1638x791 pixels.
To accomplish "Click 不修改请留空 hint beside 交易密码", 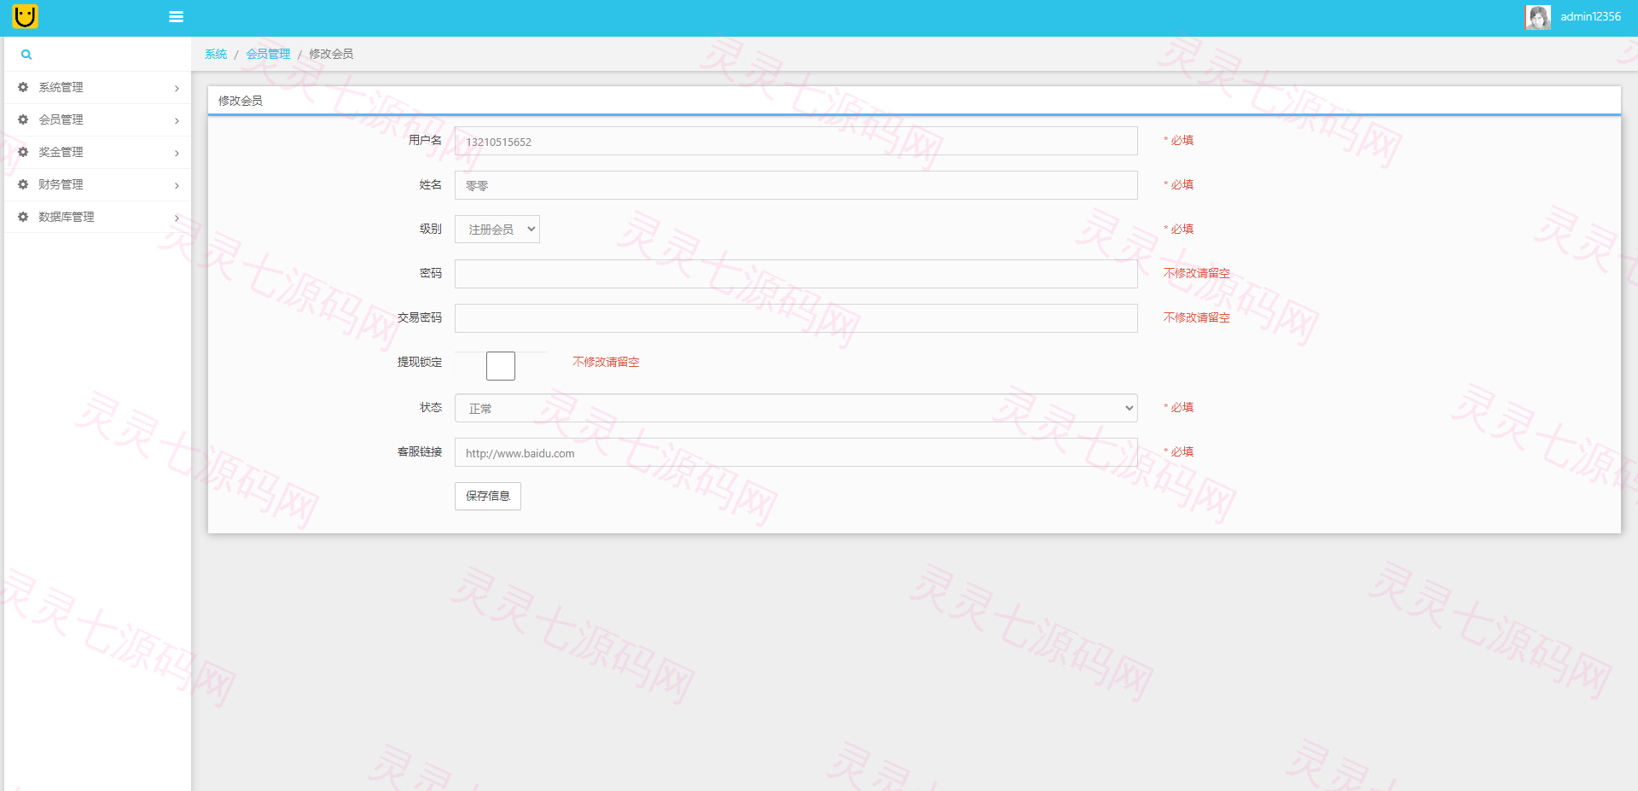I will (x=1197, y=317).
